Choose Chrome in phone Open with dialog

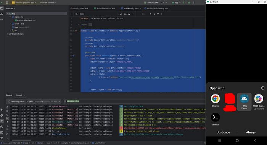pos(215,101)
